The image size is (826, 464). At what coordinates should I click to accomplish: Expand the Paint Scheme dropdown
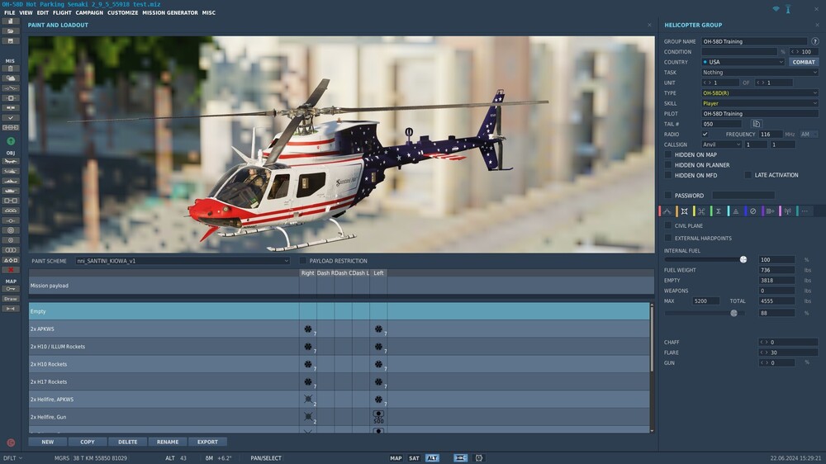click(182, 261)
